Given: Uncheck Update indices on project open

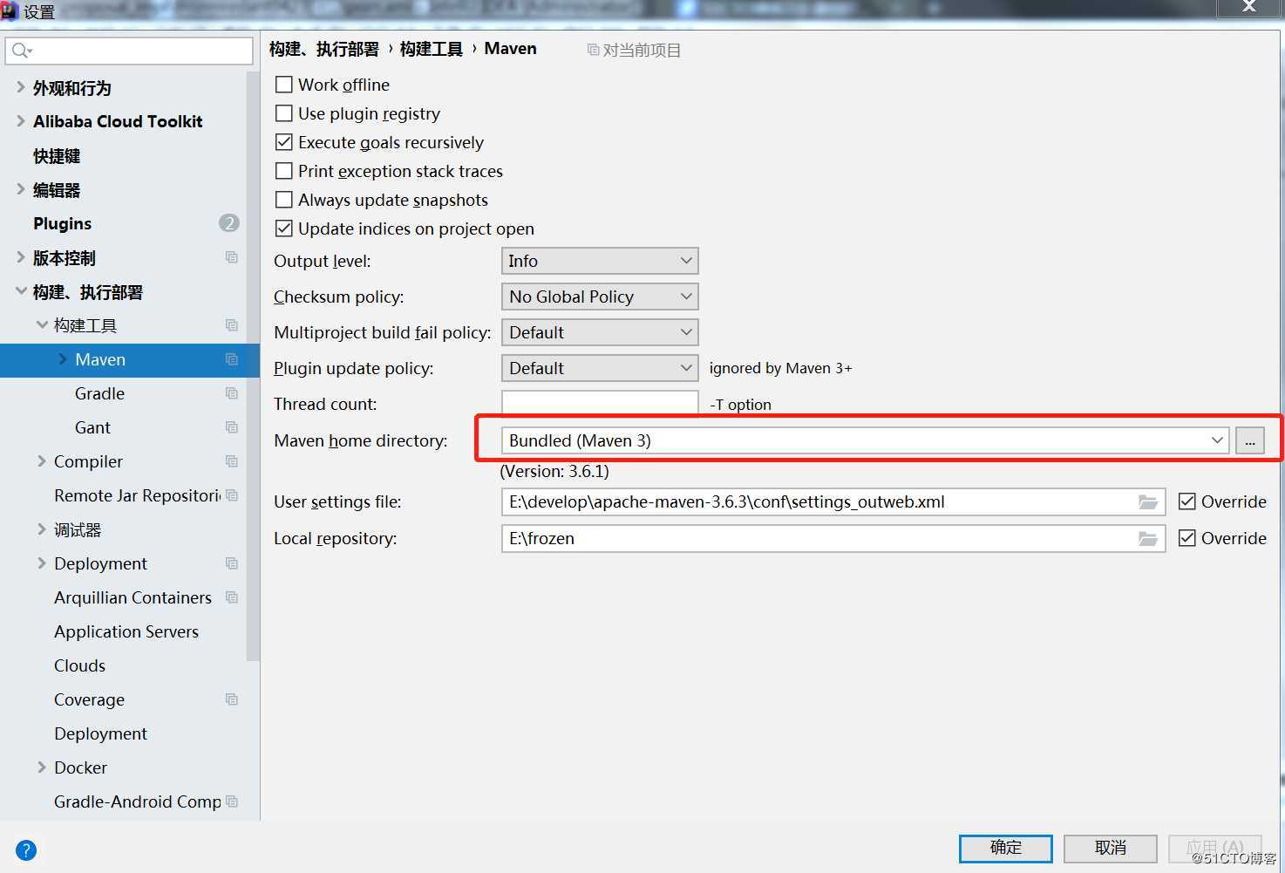Looking at the screenshot, I should click(283, 228).
